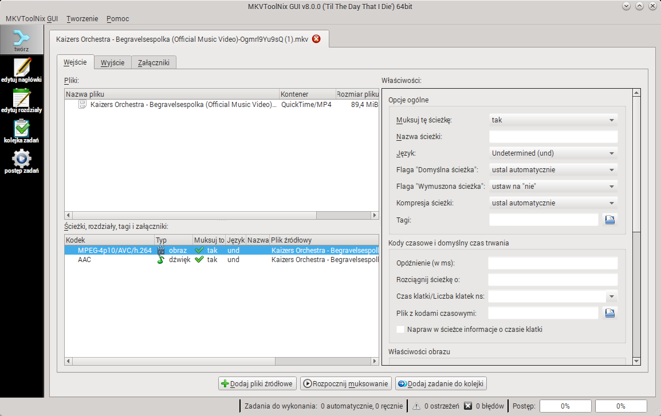Click Dodaj zadanie do kolejki button
Viewport: 661px width, 416px height.
coord(441,383)
